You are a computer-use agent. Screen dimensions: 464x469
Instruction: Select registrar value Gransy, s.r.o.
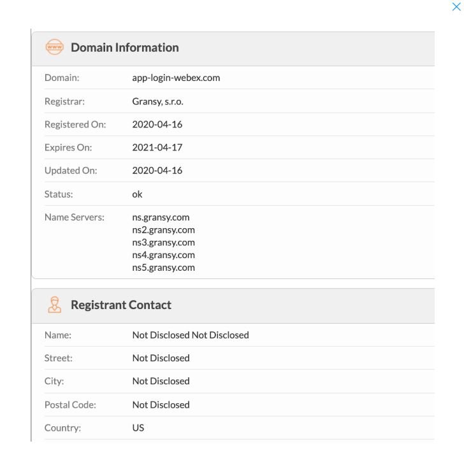[x=157, y=101]
